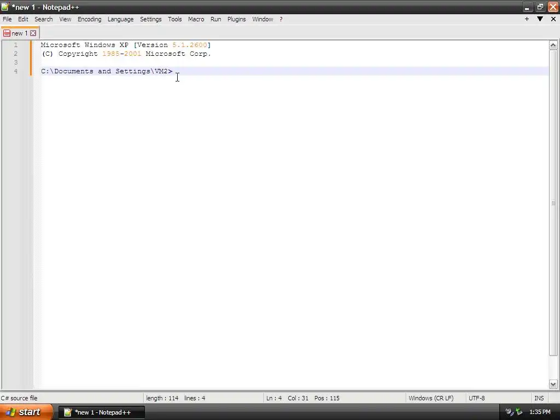
Task: Click the first system tray icon
Action: click(x=509, y=412)
